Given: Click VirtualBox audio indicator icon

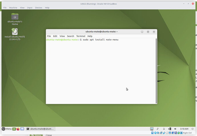Looking at the screenshot, I should click(x=158, y=133).
